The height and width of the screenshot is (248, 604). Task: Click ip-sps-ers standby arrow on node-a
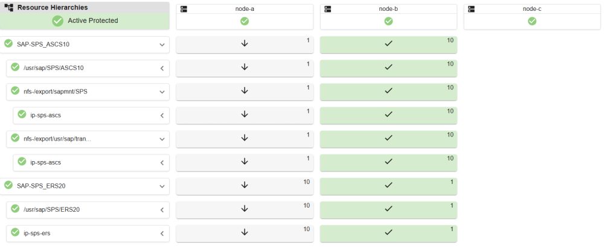click(245, 233)
